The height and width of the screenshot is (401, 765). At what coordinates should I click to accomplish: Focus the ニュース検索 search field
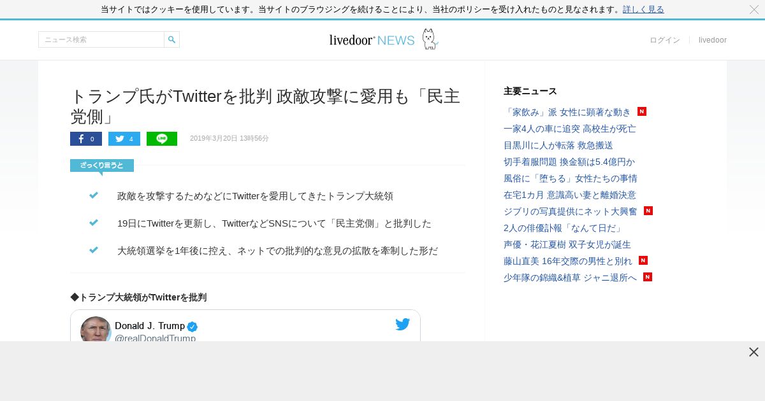pyautogui.click(x=101, y=39)
